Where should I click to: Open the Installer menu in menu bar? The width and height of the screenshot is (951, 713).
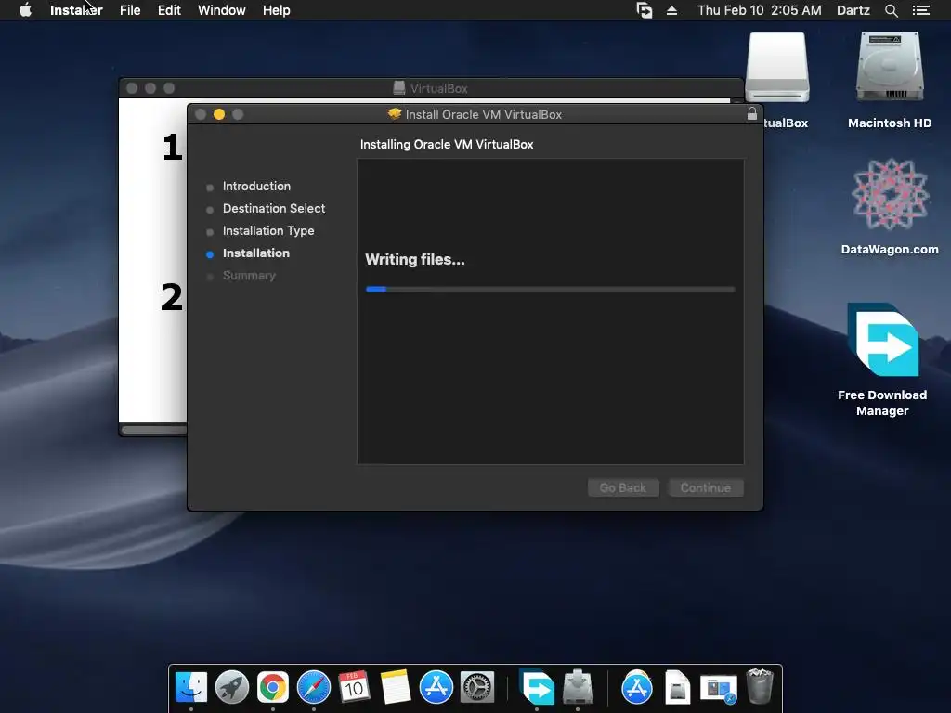76,10
